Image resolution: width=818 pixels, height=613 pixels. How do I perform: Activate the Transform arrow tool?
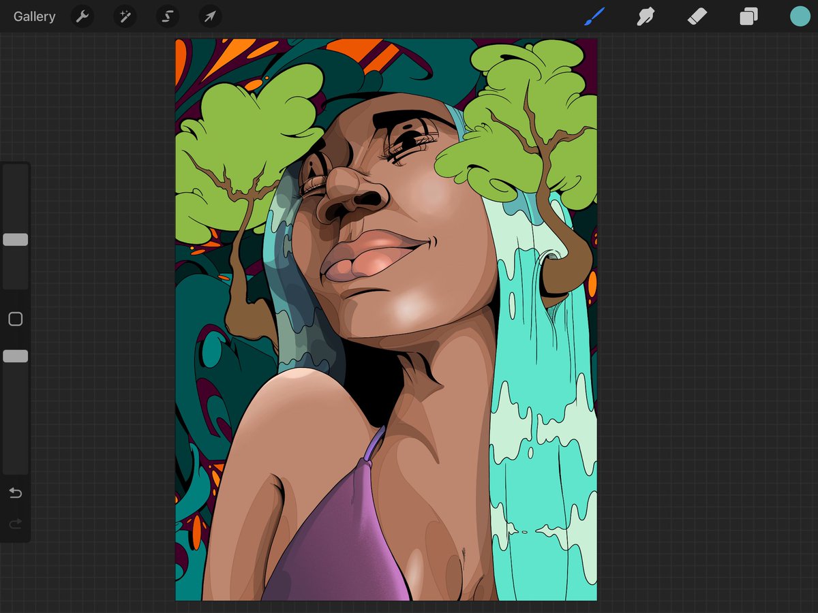click(x=210, y=16)
